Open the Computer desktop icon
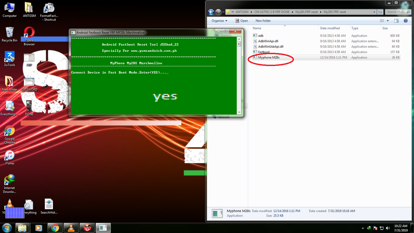414x233 pixels. point(10,10)
